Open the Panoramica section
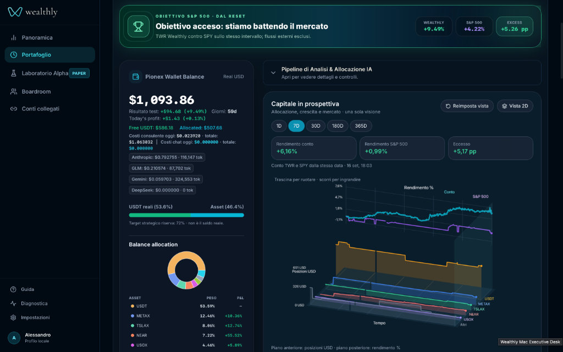 [x=49, y=38]
